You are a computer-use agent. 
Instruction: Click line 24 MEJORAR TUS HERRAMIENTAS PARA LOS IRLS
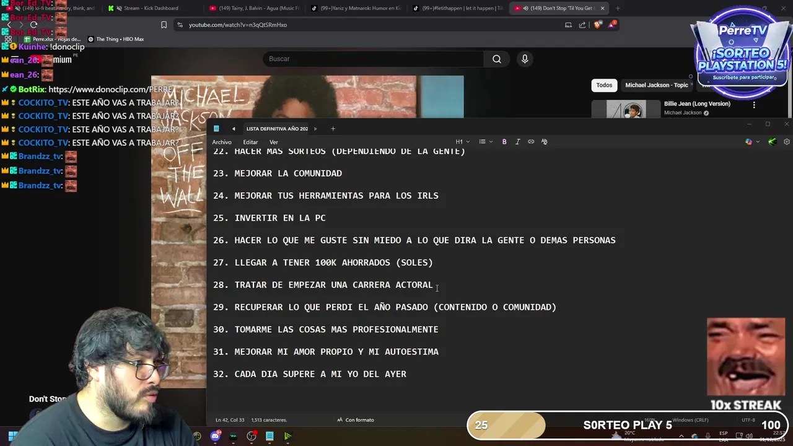[x=326, y=196]
